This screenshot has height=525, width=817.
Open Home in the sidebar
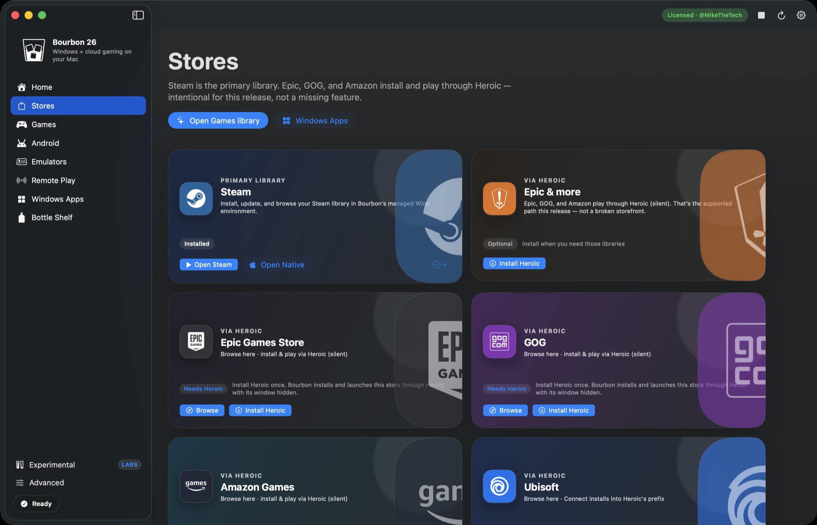[78, 87]
